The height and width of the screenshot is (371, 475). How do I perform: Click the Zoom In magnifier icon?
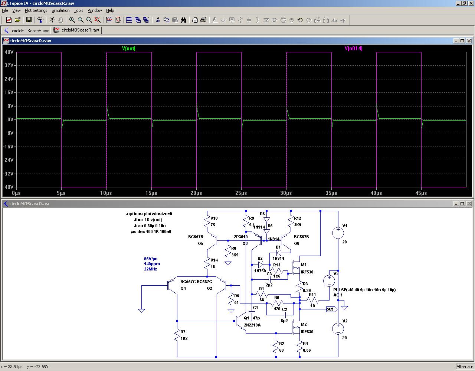[x=72, y=20]
